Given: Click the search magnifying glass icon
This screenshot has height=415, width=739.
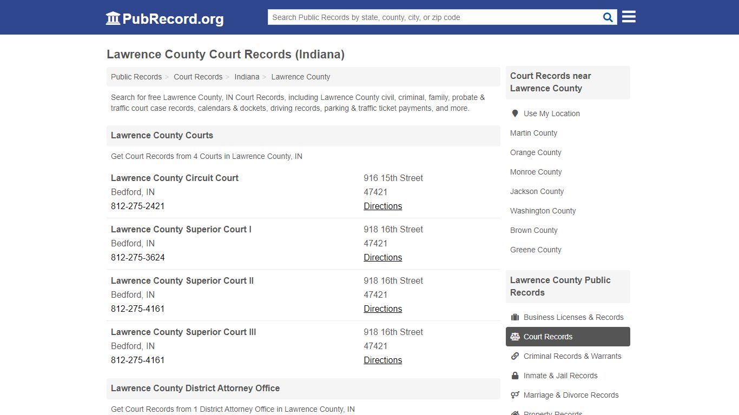Looking at the screenshot, I should coord(608,17).
